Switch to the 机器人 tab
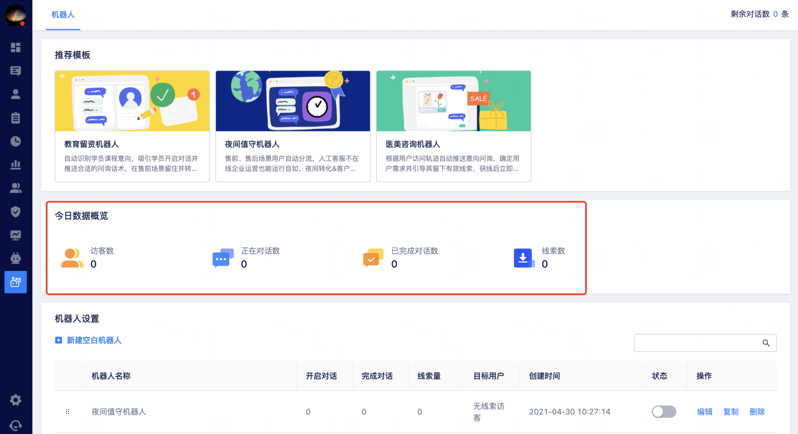This screenshot has width=798, height=434. 63,15
